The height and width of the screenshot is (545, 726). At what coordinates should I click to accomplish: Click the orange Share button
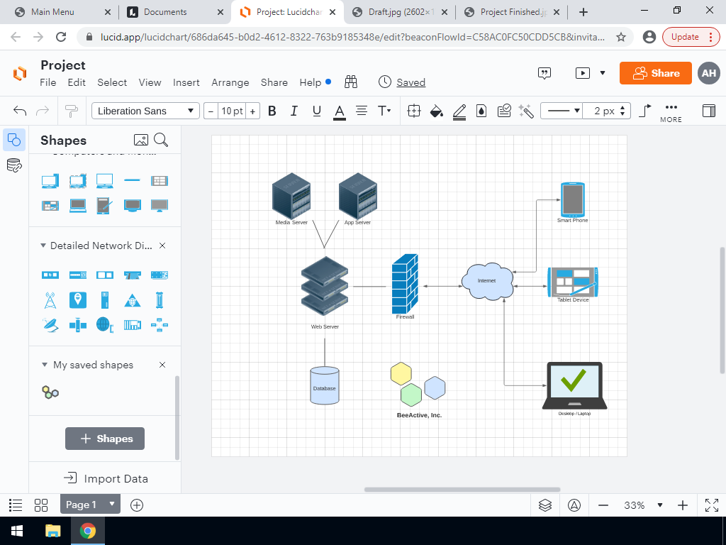[656, 73]
